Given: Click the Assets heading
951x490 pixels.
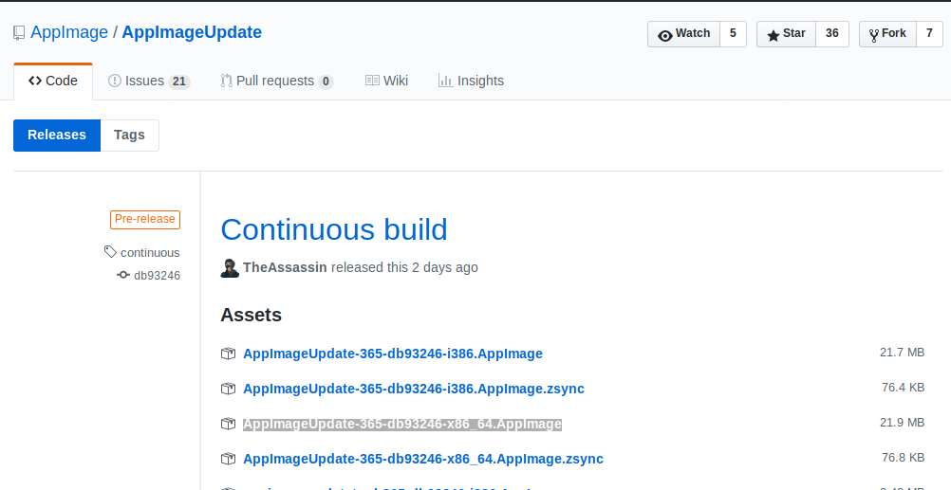Looking at the screenshot, I should [252, 316].
